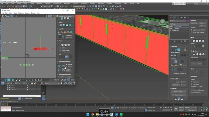The width and height of the screenshot is (209, 117).
Task: Enable Vertex sub-object mode in Edit UVWs
Action: pos(3,80)
